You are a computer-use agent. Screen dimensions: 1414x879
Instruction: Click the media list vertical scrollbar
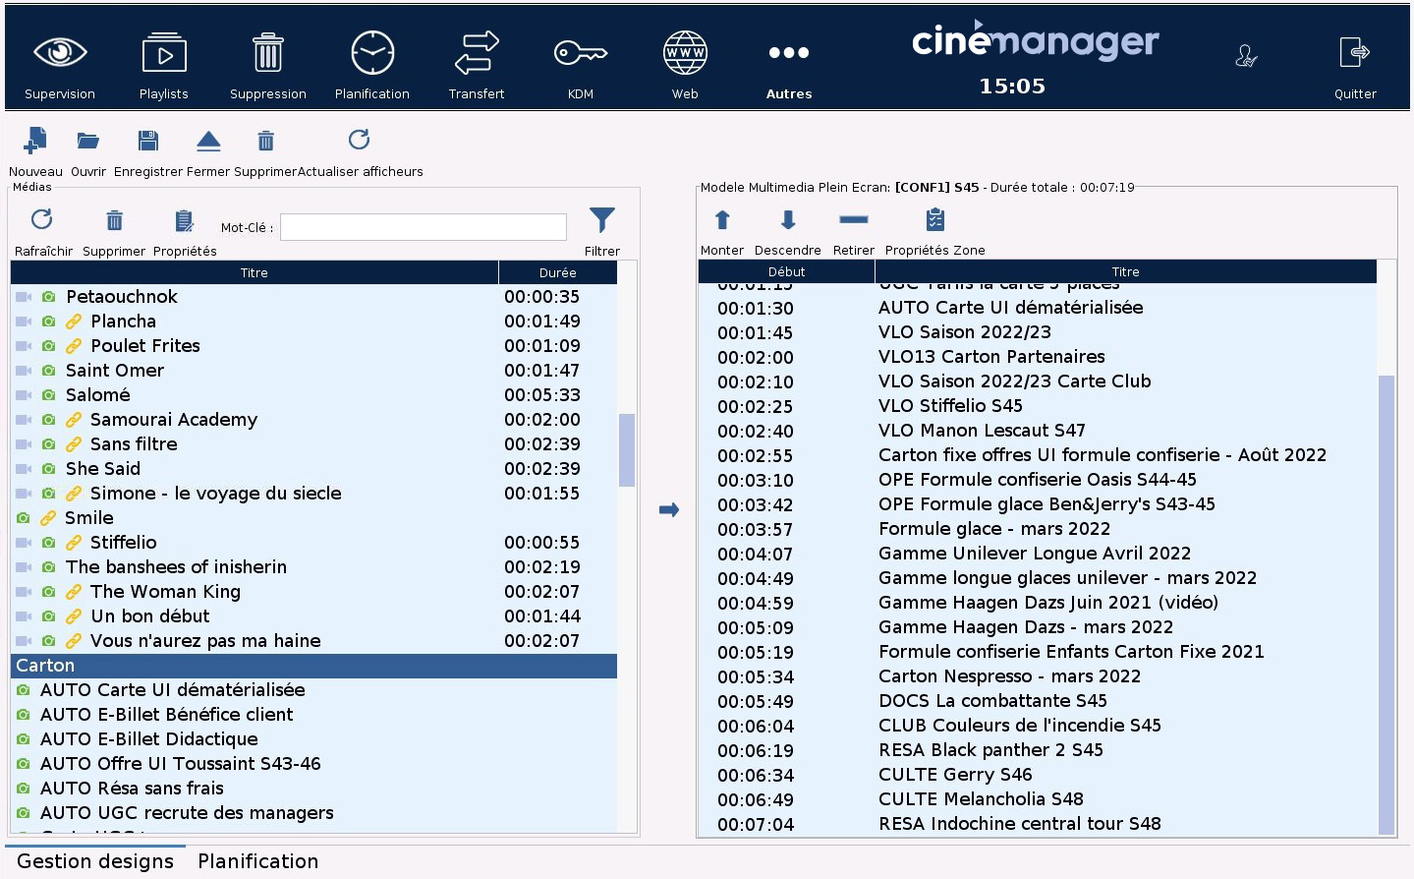pyautogui.click(x=627, y=449)
